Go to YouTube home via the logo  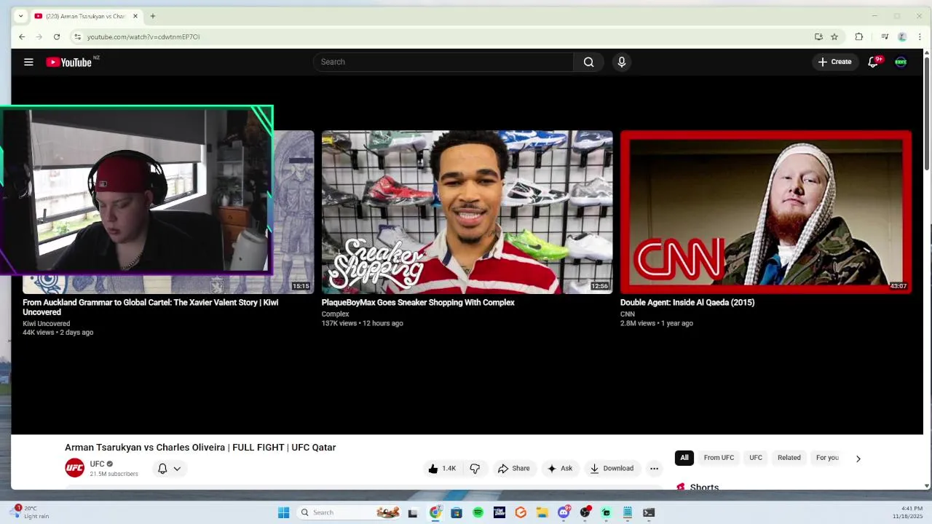point(68,62)
